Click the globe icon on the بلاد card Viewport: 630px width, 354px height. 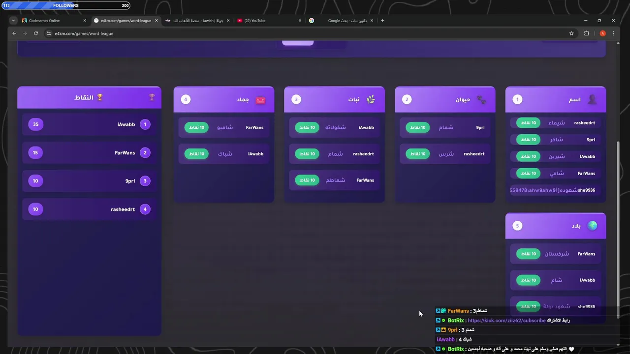(x=592, y=226)
